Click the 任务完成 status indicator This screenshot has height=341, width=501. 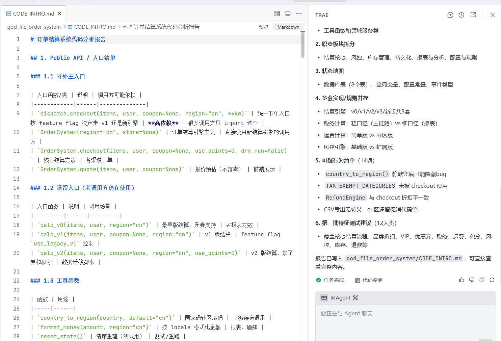coord(330,280)
